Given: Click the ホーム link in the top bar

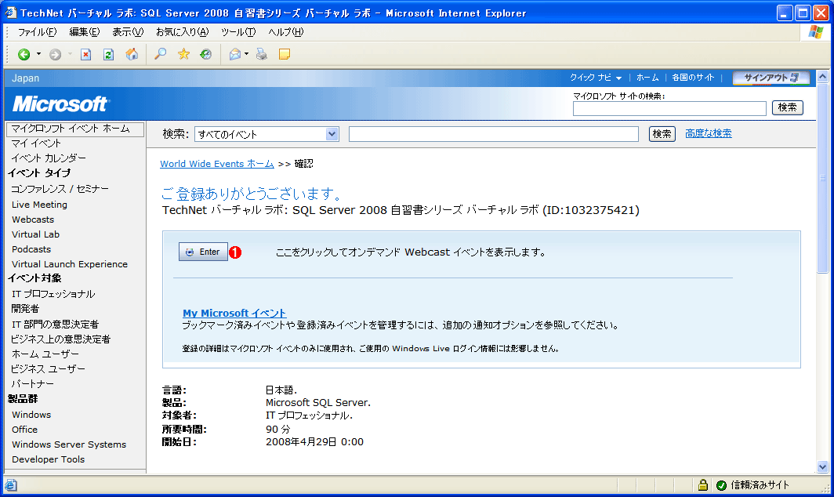Looking at the screenshot, I should (x=647, y=78).
